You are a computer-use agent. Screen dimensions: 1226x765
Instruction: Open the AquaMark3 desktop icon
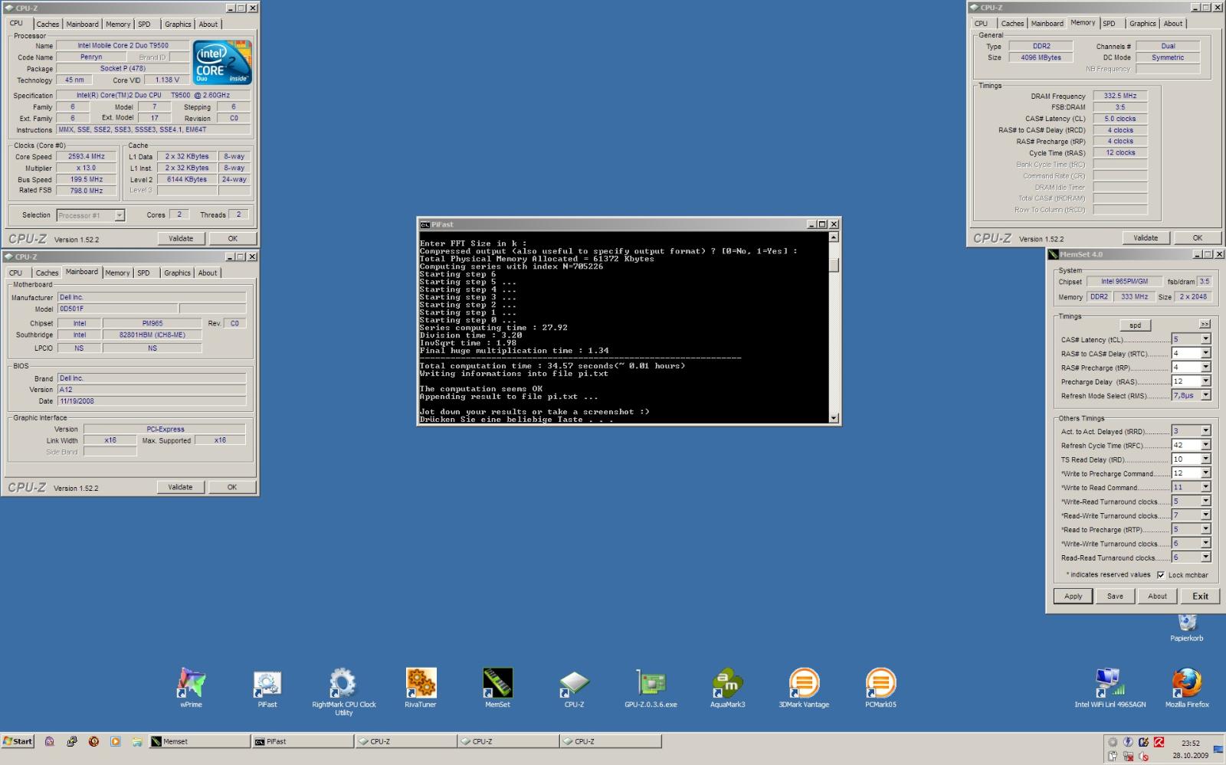pyautogui.click(x=727, y=687)
